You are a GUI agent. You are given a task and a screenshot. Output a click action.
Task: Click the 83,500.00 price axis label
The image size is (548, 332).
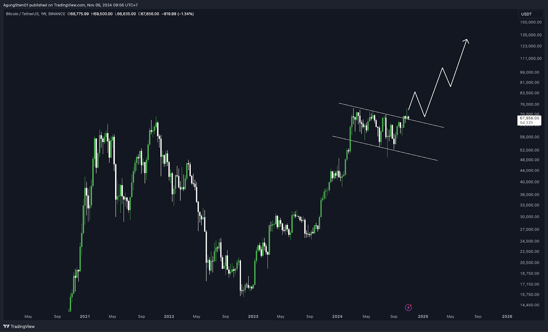(530, 93)
